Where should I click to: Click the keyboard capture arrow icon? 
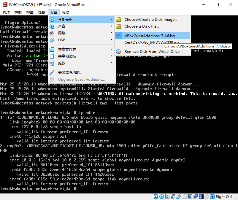point(212,197)
